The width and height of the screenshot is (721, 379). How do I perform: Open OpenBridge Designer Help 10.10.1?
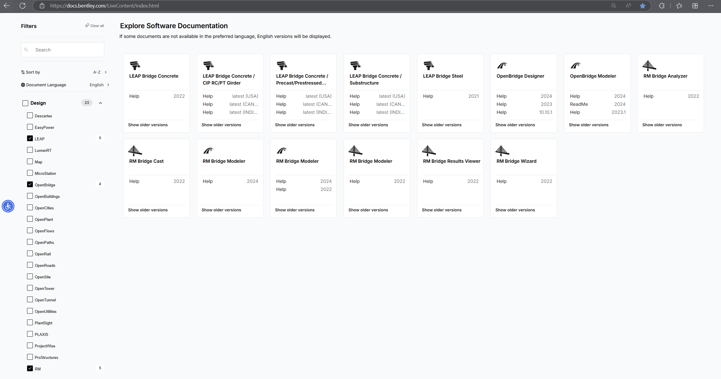coord(524,112)
